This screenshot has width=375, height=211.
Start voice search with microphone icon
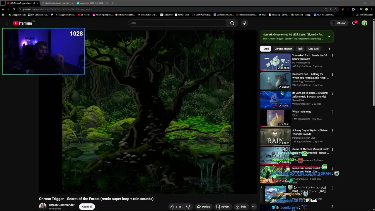[244, 23]
